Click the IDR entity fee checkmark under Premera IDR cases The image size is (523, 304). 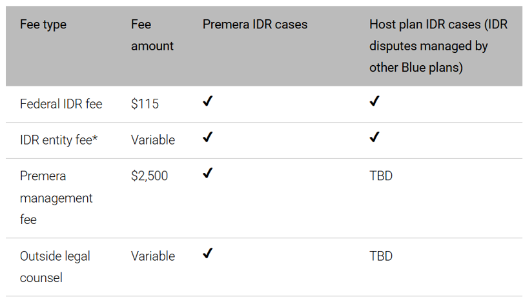click(x=207, y=138)
